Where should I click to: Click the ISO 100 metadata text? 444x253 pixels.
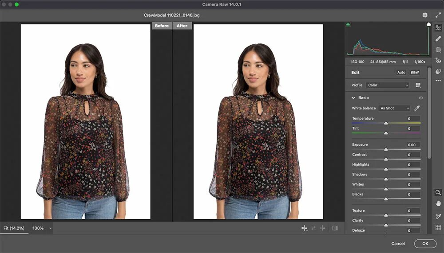(357, 62)
